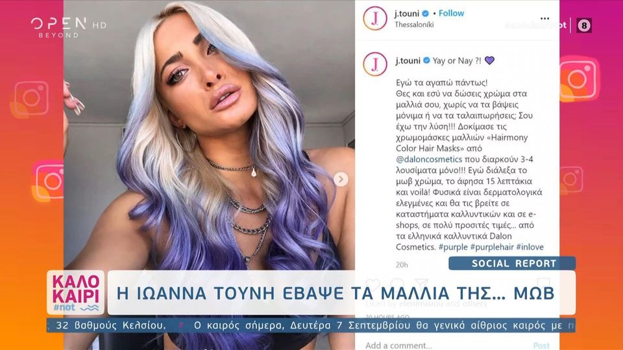Click the faint bookmark save icon
Screen dimensions: 623x350
(544, 284)
